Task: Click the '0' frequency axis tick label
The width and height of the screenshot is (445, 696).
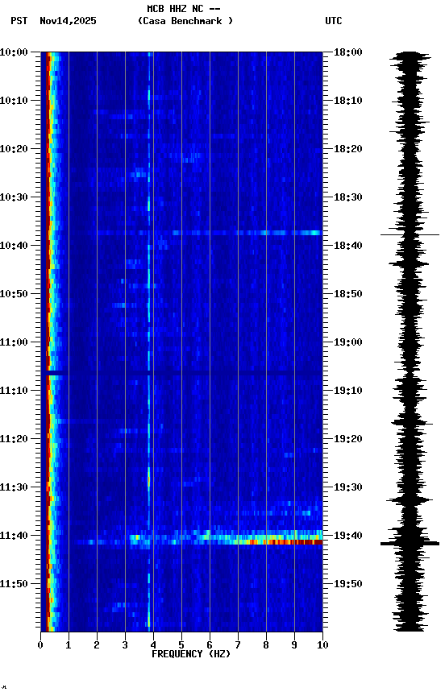Action: point(40,645)
